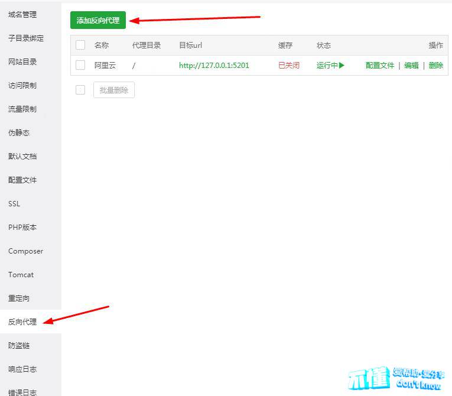The height and width of the screenshot is (396, 452).
Task: Toggle the 已关闭 cache status
Action: (289, 66)
